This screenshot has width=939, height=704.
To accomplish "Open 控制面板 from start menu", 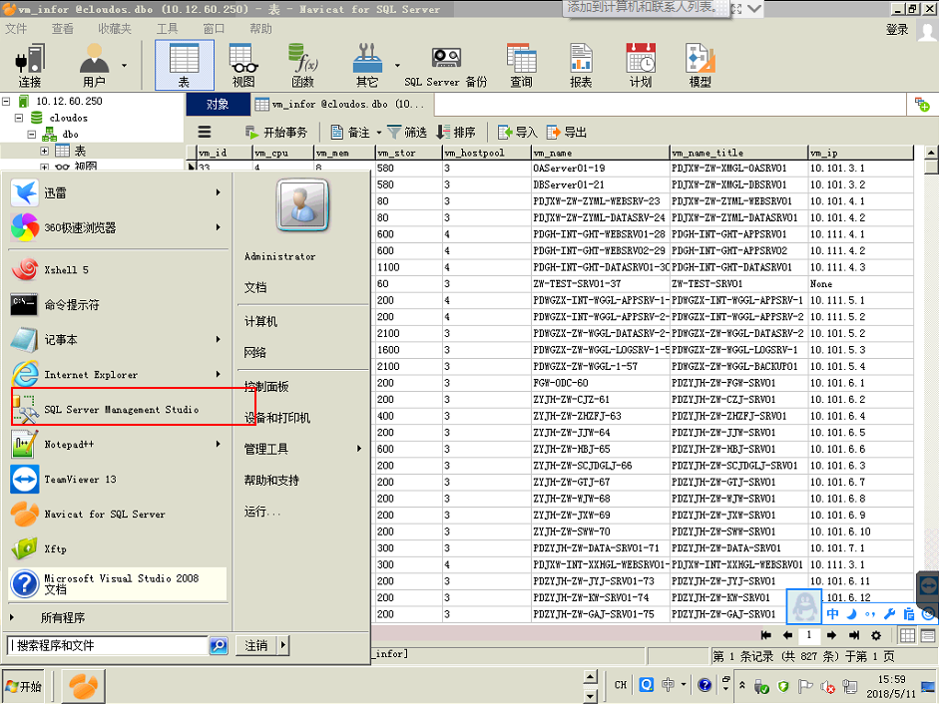I will pyautogui.click(x=266, y=387).
